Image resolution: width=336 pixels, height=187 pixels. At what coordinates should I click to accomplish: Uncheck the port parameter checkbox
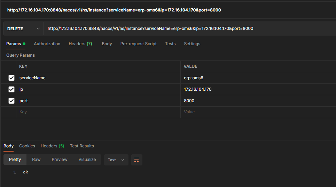click(11, 101)
